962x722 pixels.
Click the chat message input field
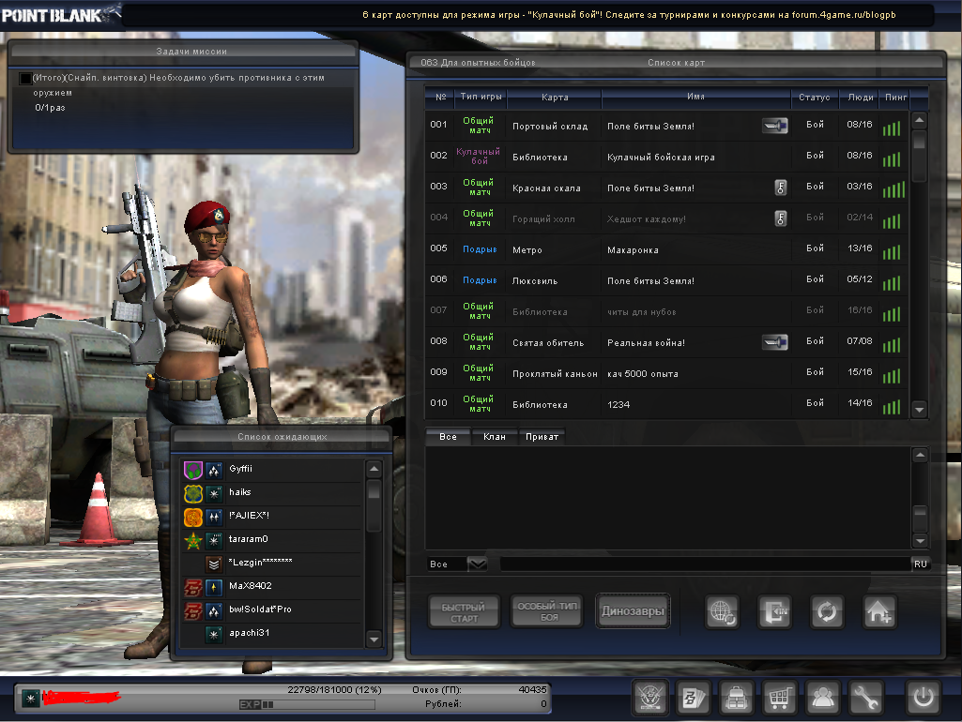click(x=706, y=564)
